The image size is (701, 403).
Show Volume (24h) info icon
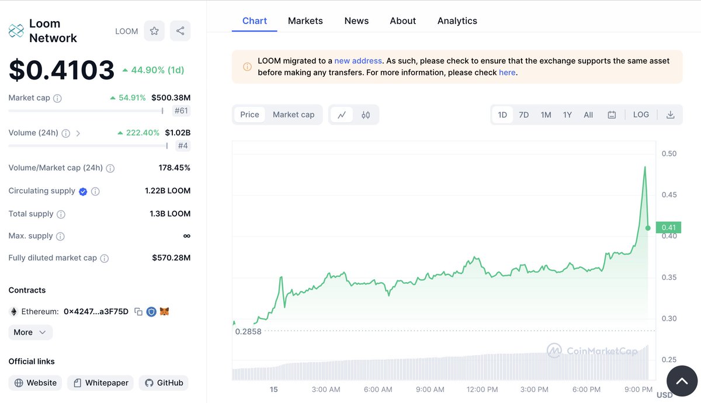[65, 133]
